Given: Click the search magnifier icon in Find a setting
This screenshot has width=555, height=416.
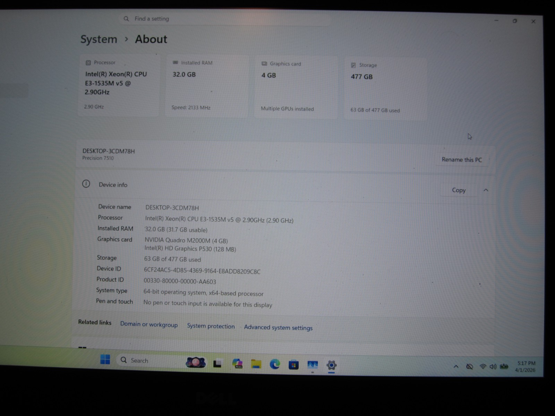Looking at the screenshot, I should [x=126, y=19].
